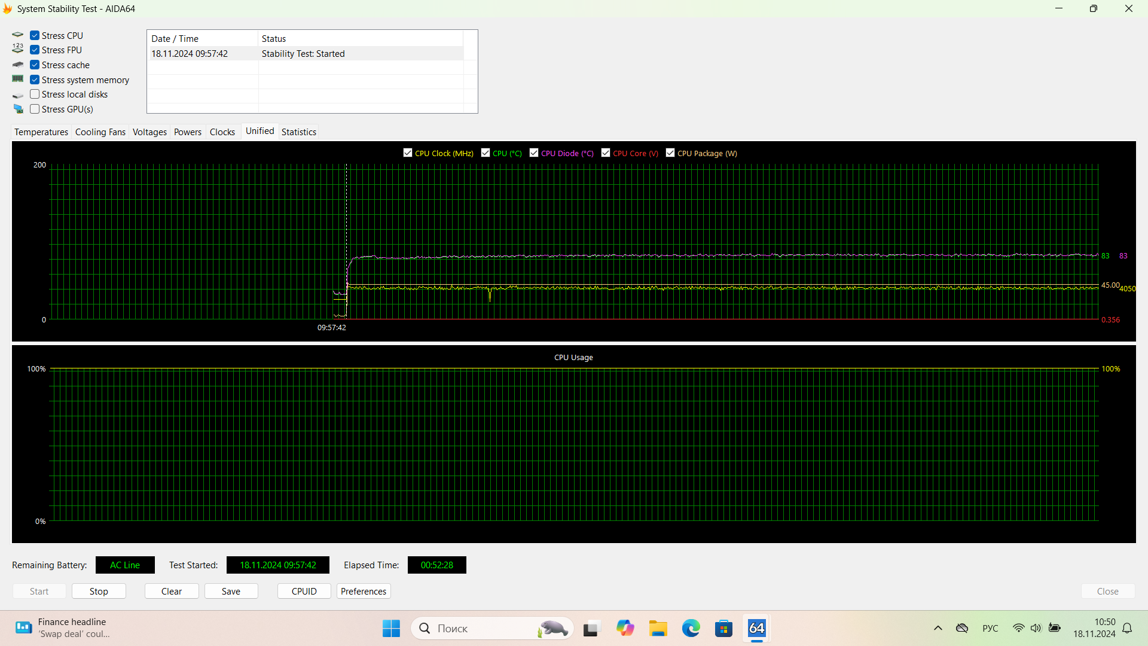Enable Stress local disks checkbox
Screen dimensions: 1148x646
pos(35,94)
